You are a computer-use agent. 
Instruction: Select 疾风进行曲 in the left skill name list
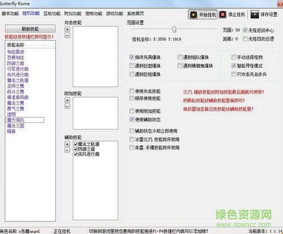pos(18,75)
